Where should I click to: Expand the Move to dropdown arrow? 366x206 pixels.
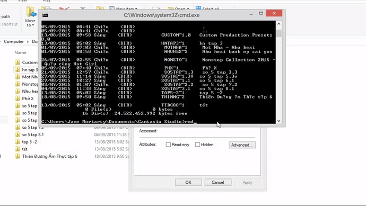pyautogui.click(x=33, y=25)
